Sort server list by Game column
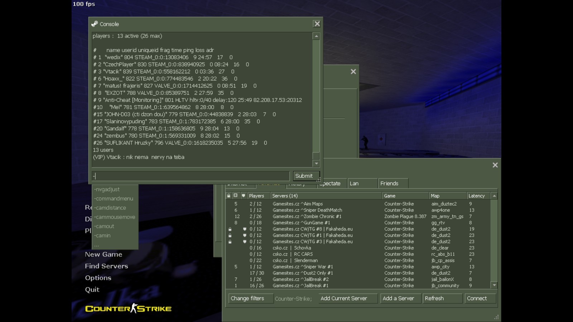 click(406, 196)
